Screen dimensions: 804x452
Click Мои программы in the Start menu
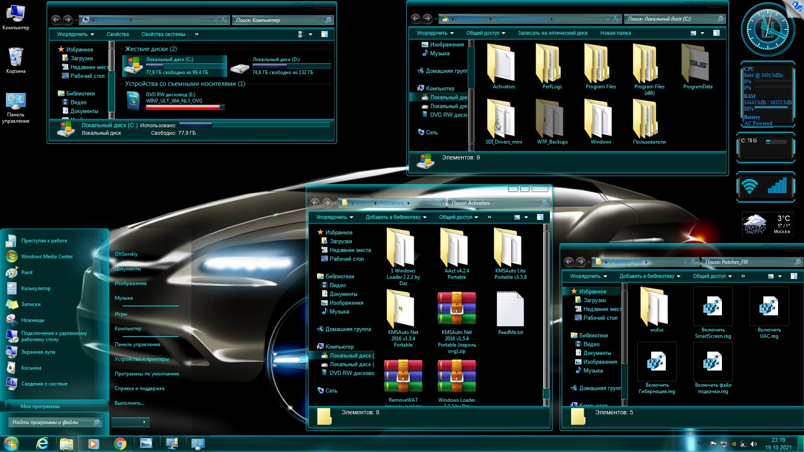pyautogui.click(x=40, y=406)
